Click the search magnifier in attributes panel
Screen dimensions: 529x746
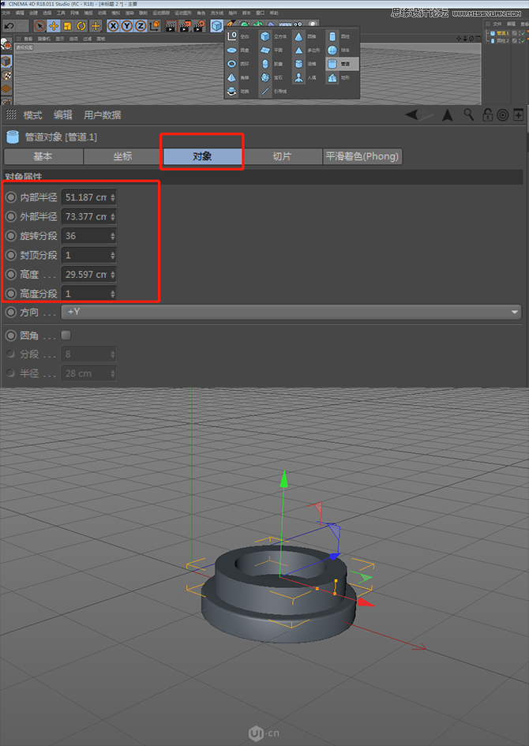pos(469,115)
